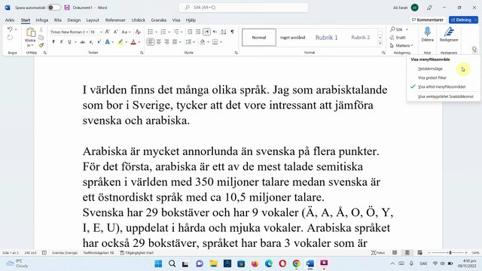
Task: Open the Referenser ribbon tab
Action: tap(115, 20)
